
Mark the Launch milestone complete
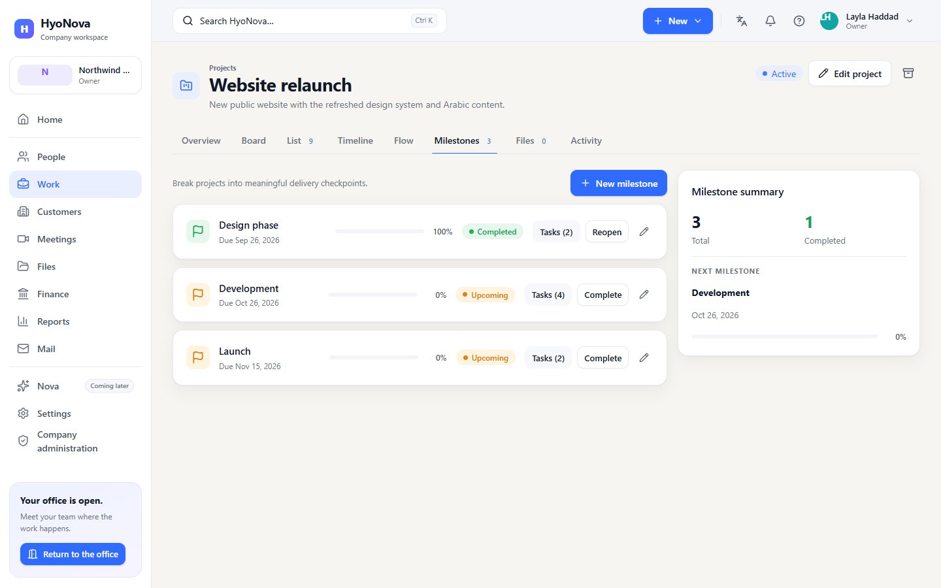603,358
